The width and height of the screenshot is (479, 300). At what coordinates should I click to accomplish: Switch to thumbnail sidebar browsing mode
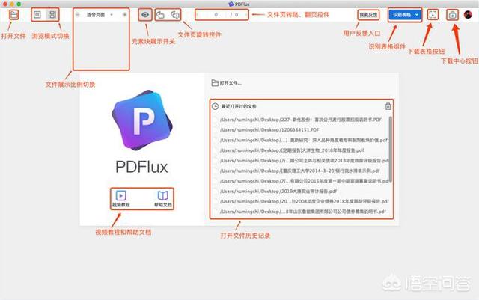[52, 15]
